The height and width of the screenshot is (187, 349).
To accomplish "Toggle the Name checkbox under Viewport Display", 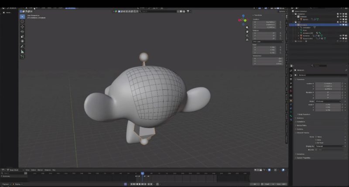I will [316, 136].
